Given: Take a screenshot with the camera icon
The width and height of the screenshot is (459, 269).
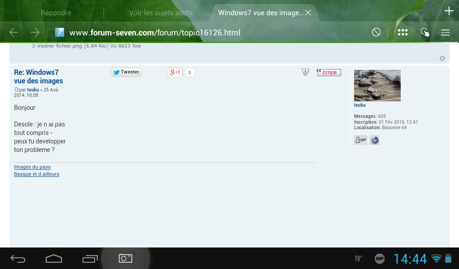Looking at the screenshot, I should pyautogui.click(x=125, y=258).
